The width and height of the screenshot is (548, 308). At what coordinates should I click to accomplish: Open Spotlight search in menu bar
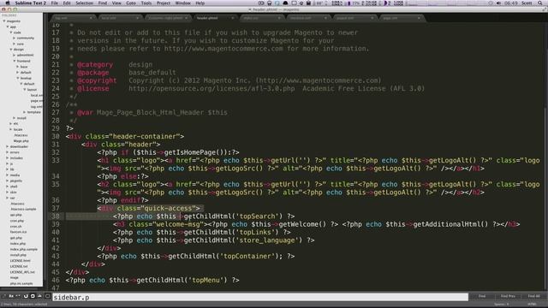tap(540, 3)
